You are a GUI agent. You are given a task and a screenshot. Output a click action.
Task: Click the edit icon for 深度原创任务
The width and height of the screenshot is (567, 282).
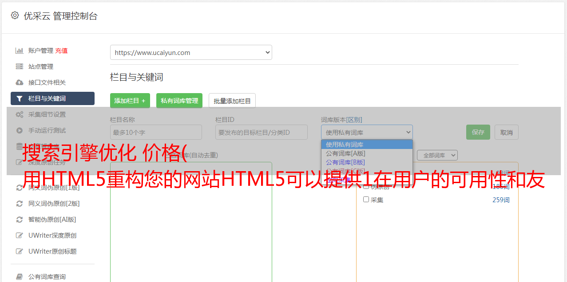pyautogui.click(x=20, y=162)
